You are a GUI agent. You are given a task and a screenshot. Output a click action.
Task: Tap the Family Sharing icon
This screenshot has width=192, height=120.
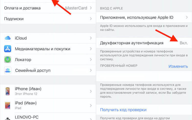[7, 70]
